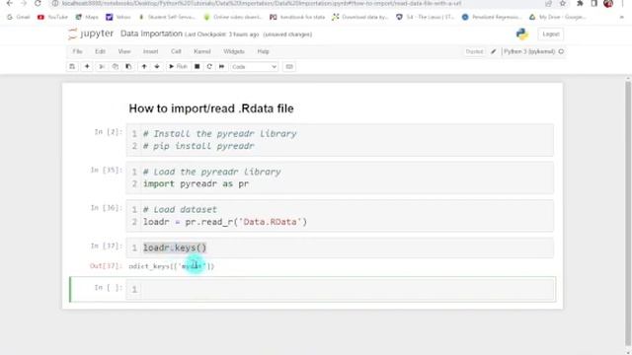632x355 pixels.
Task: Open the Edit menu
Action: (100, 51)
